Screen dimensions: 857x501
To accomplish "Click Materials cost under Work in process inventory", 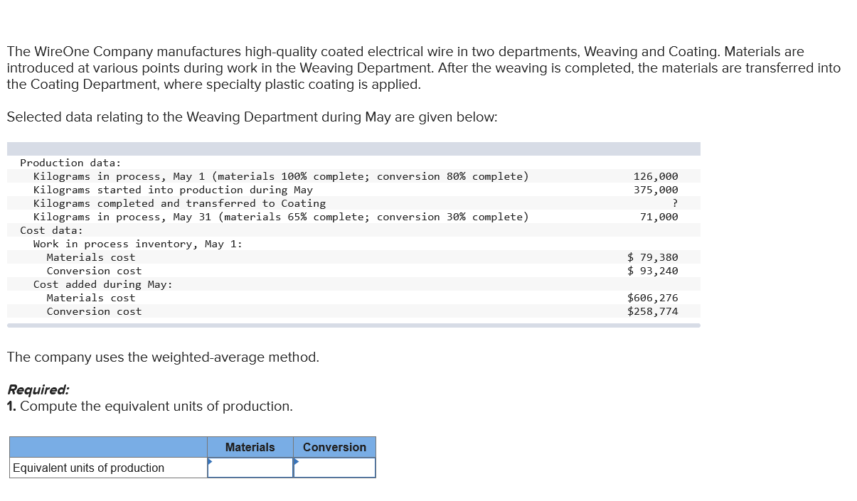I will [x=90, y=257].
